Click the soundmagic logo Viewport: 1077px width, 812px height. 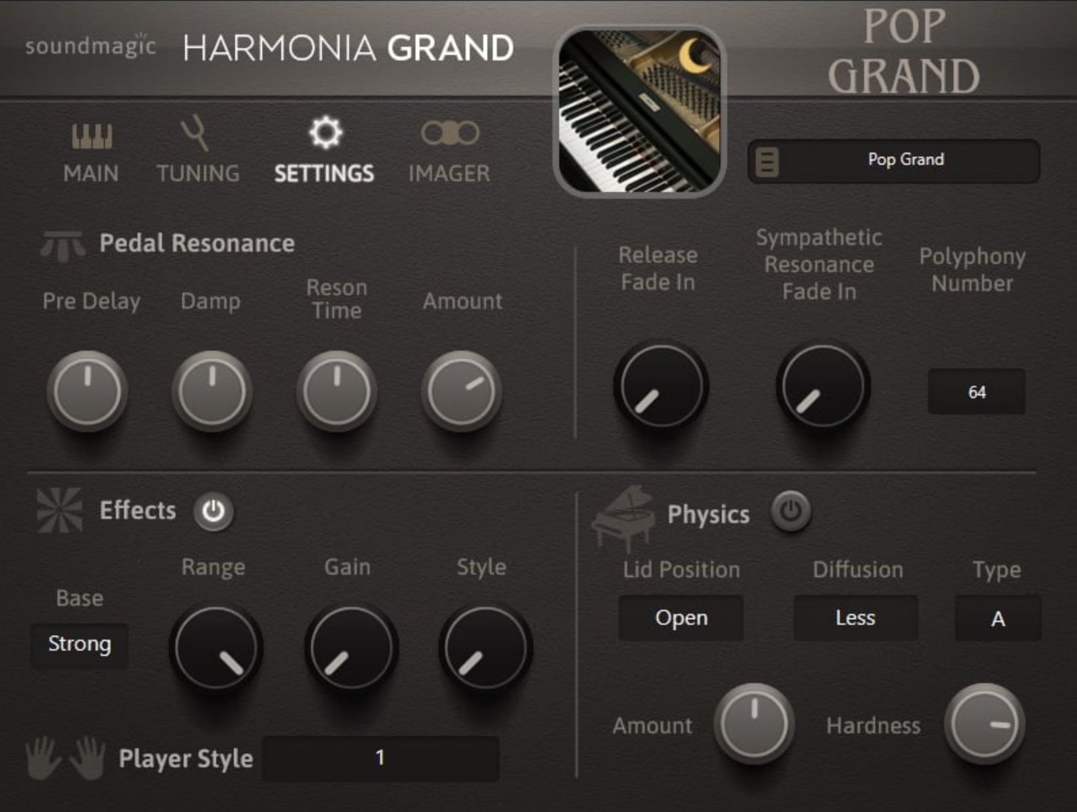pos(91,45)
